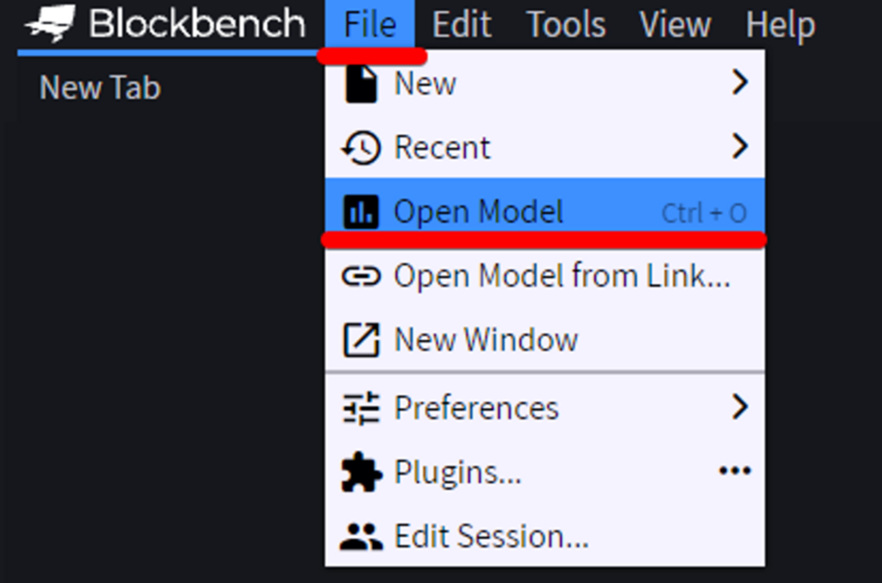Image resolution: width=882 pixels, height=583 pixels.
Task: Click the Open Model chart icon
Action: pyautogui.click(x=361, y=212)
